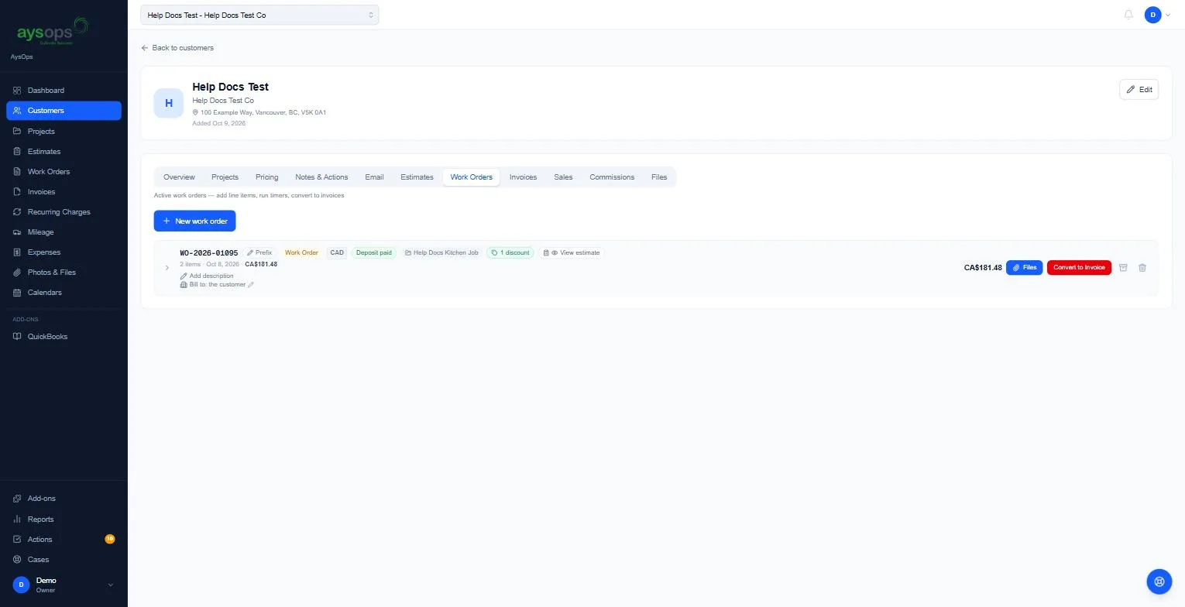Screen dimensions: 1185x607
Task: Open the Notes & Actions tab
Action: point(321,177)
